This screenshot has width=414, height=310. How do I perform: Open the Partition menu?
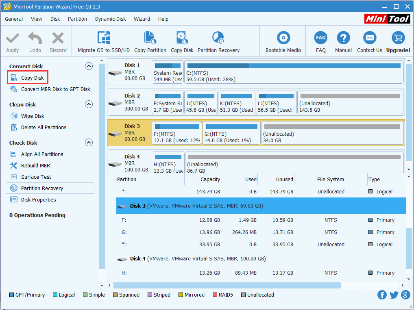tap(77, 19)
